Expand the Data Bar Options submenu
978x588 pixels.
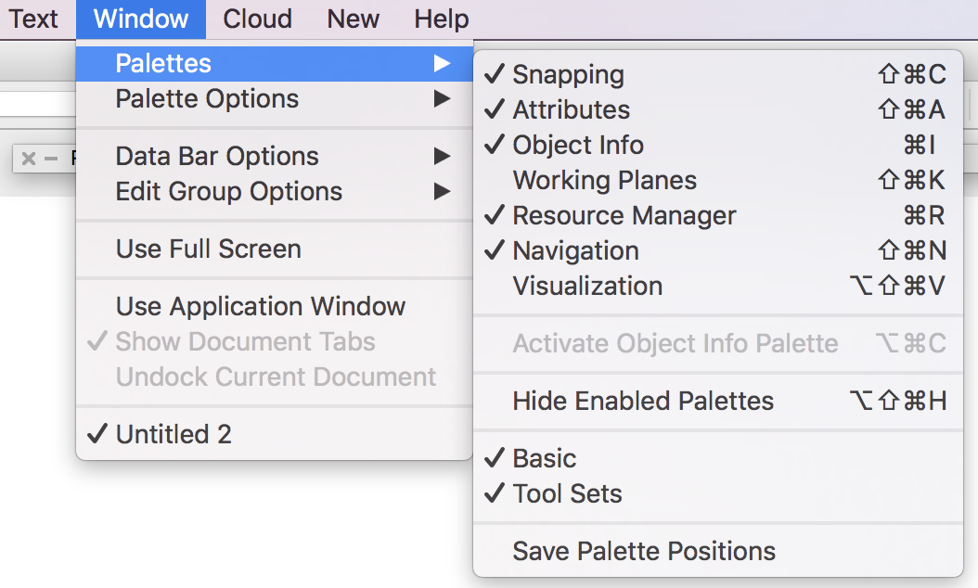217,157
